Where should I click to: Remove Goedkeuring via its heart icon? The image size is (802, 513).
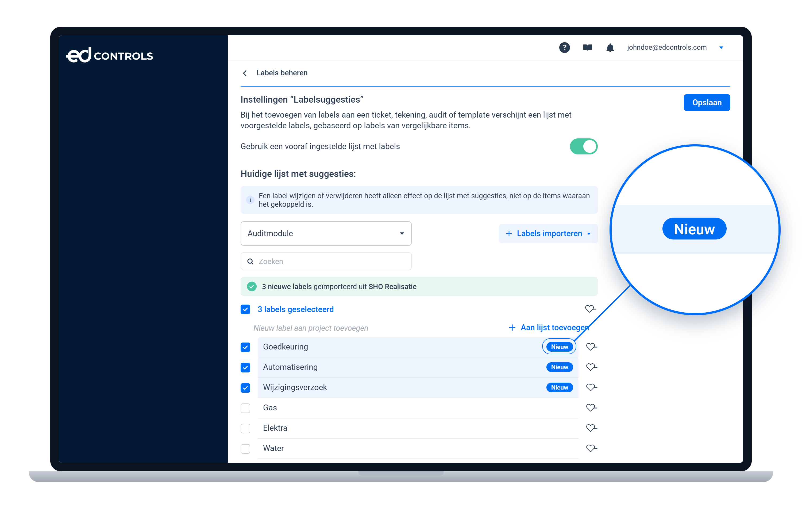click(591, 347)
